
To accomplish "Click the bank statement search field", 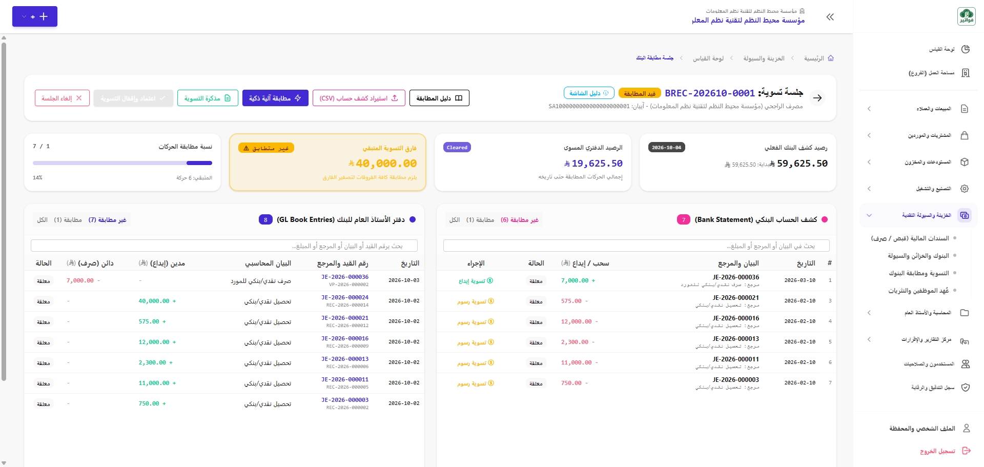I will [x=637, y=246].
